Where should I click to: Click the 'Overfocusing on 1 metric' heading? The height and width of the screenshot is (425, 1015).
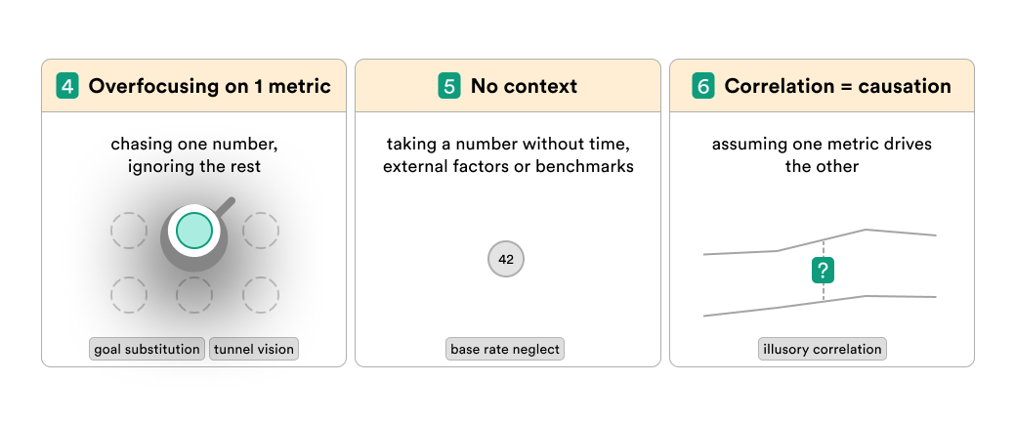(x=210, y=86)
